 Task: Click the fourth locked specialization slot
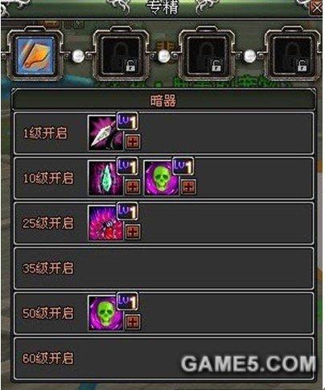[292, 55]
